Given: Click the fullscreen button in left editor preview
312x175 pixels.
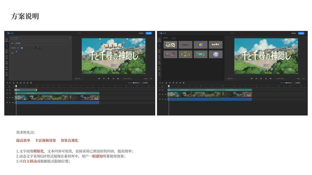Looking at the screenshot, I should (x=151, y=78).
